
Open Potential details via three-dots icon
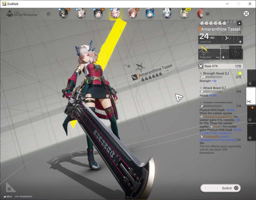pyautogui.click(x=218, y=57)
